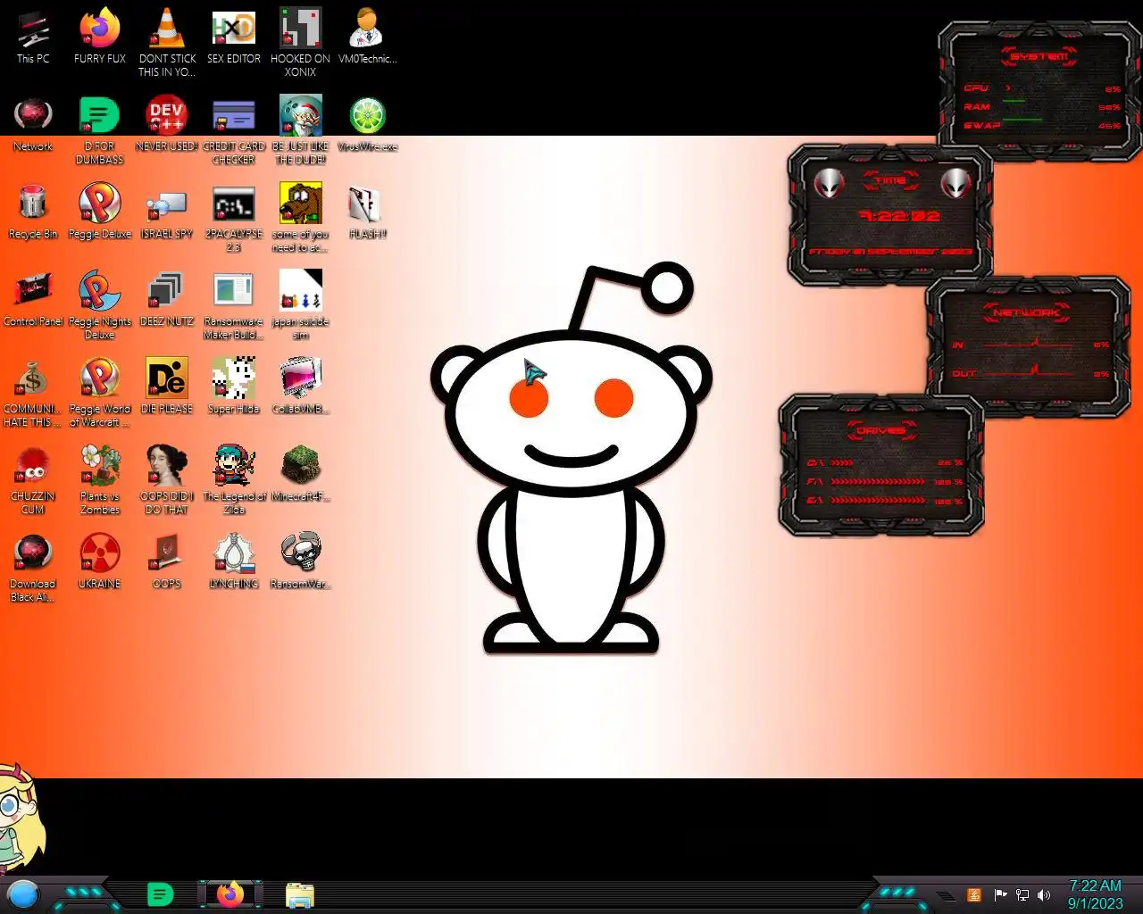This screenshot has height=914, width=1143.
Task: Click the F:\ drive usage bar in DRIVES widget
Action: [x=884, y=481]
